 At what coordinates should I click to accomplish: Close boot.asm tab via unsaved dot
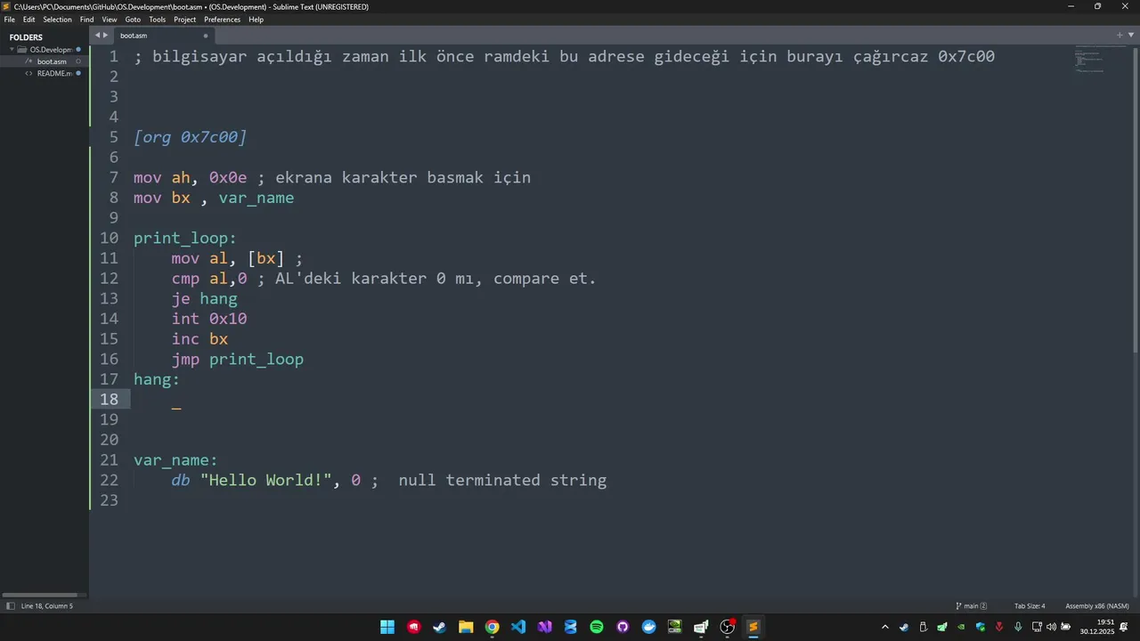pos(206,36)
